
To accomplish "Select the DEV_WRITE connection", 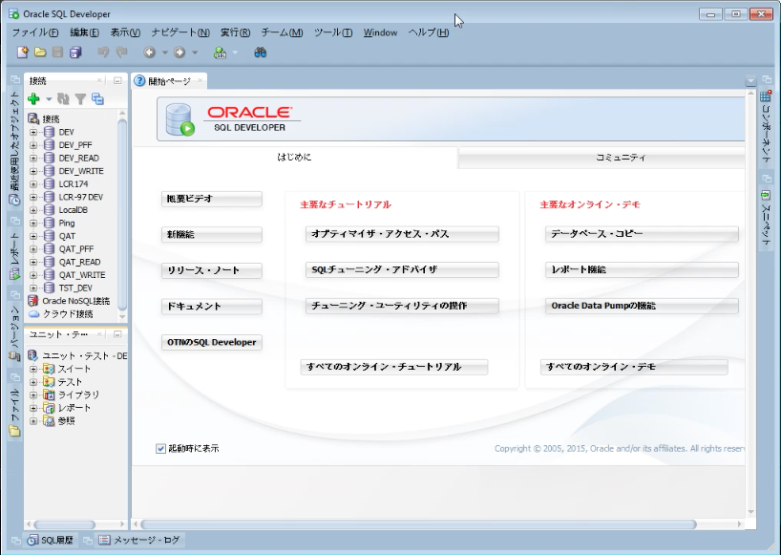I will pyautogui.click(x=81, y=171).
